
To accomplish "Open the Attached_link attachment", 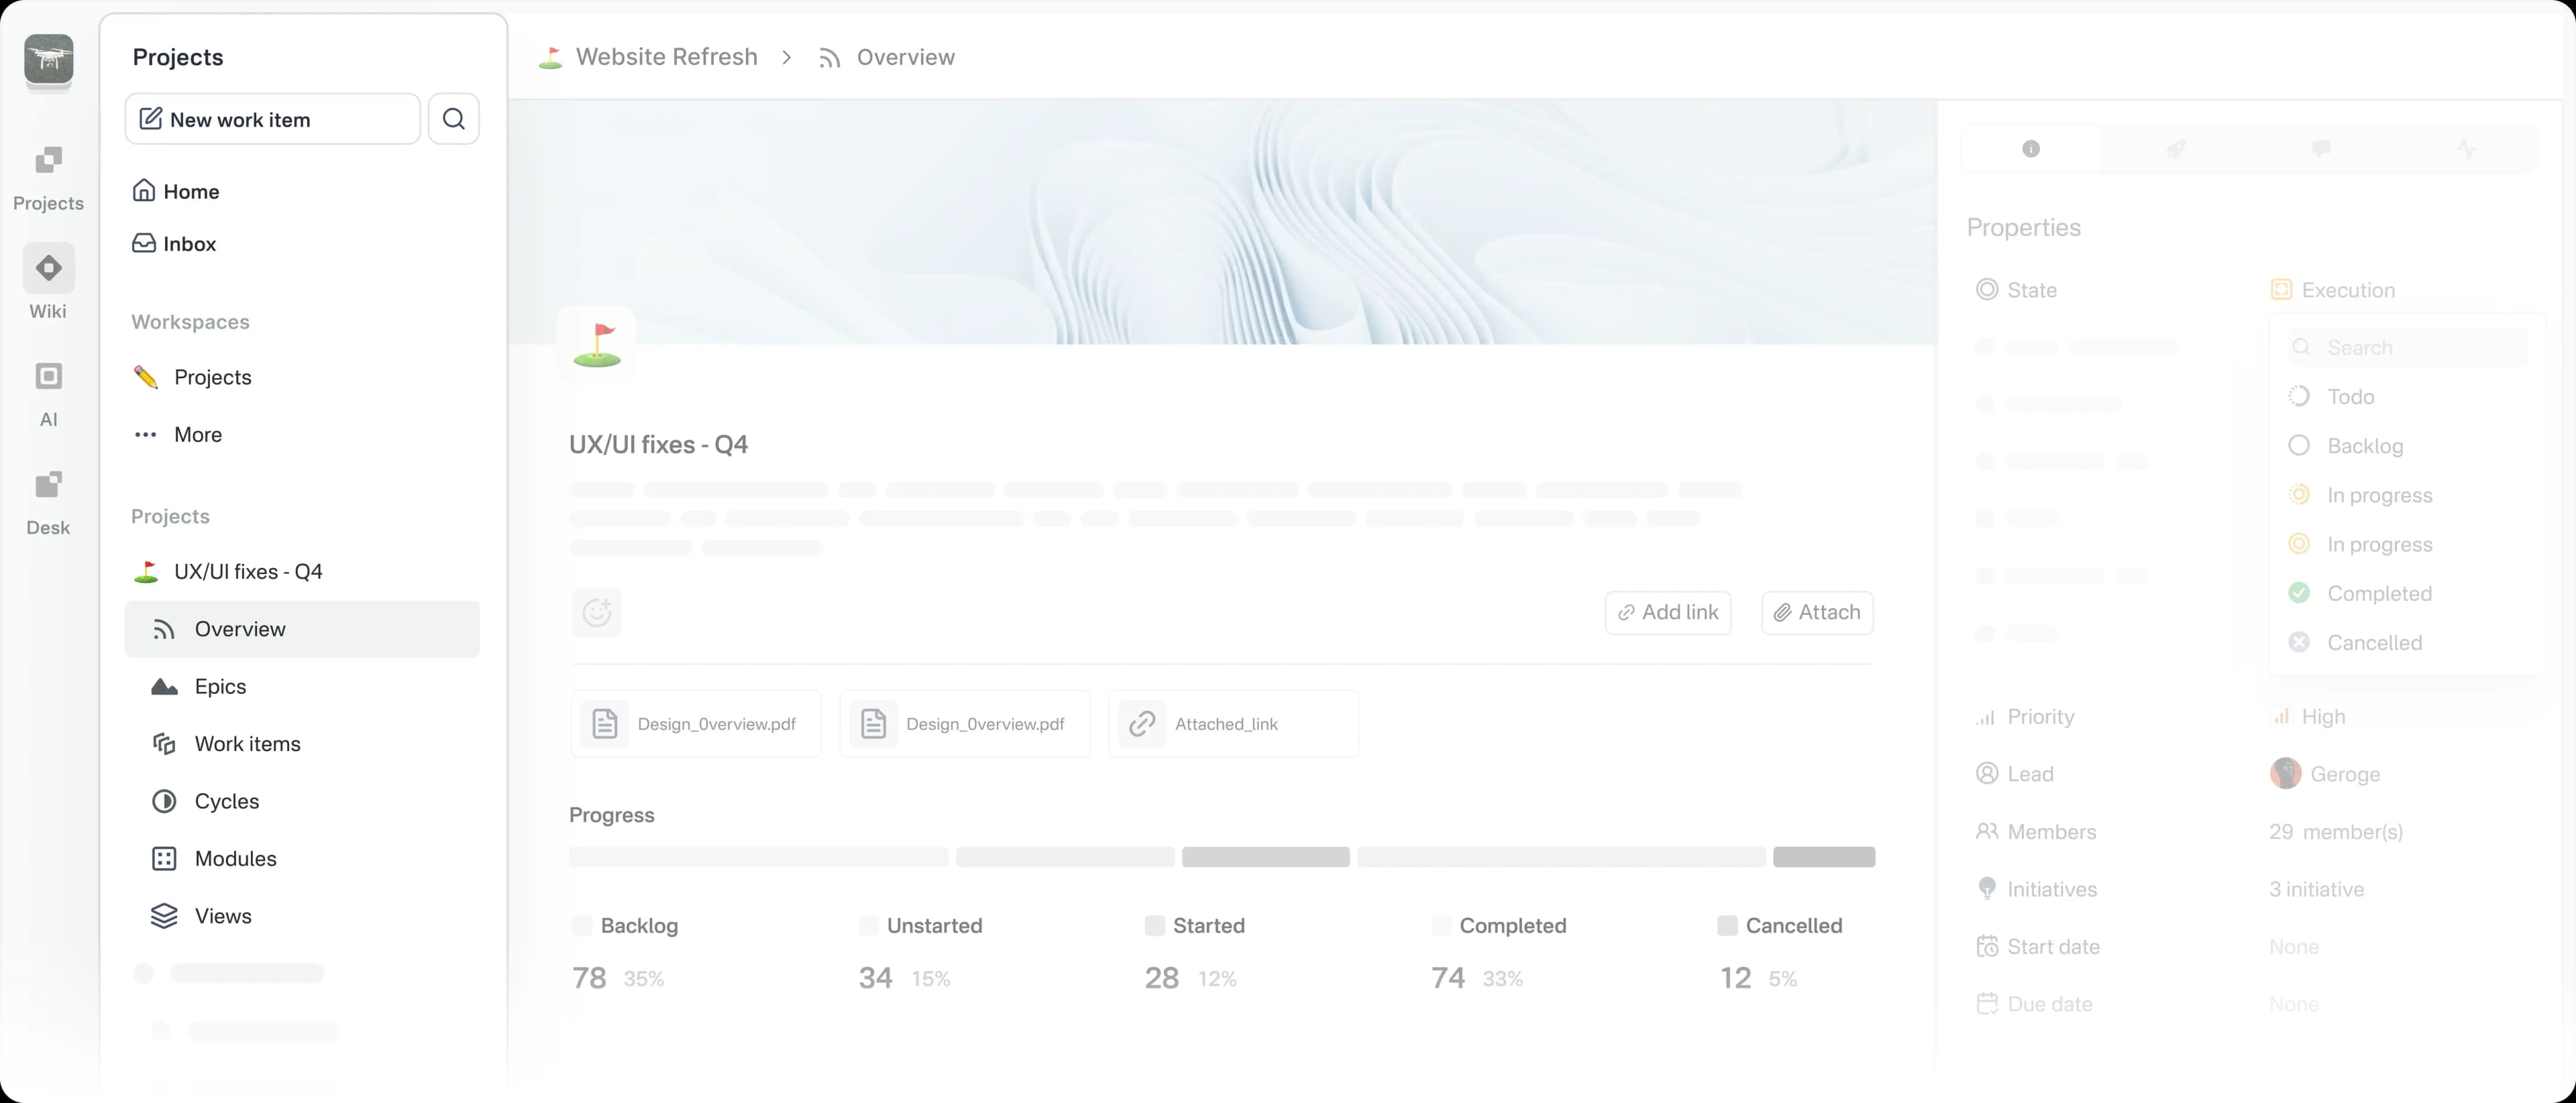I will pos(1233,723).
